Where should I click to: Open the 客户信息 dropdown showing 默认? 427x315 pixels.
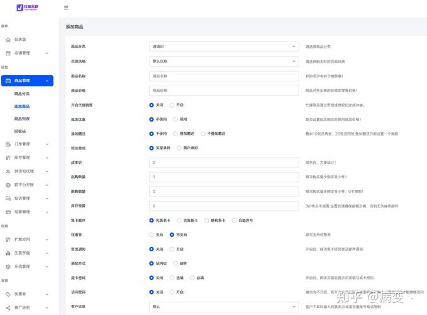224,307
